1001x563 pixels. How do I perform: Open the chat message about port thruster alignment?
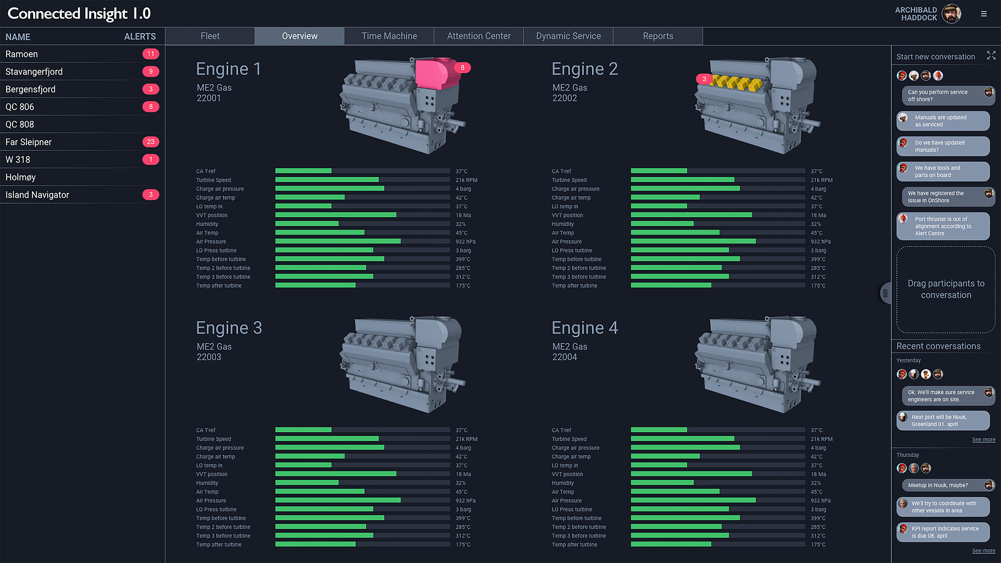943,226
